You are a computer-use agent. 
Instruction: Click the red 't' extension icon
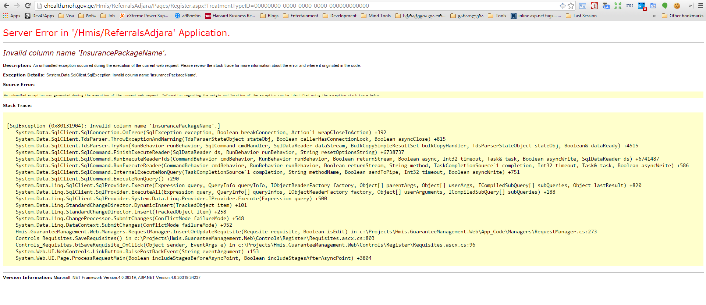click(x=594, y=6)
